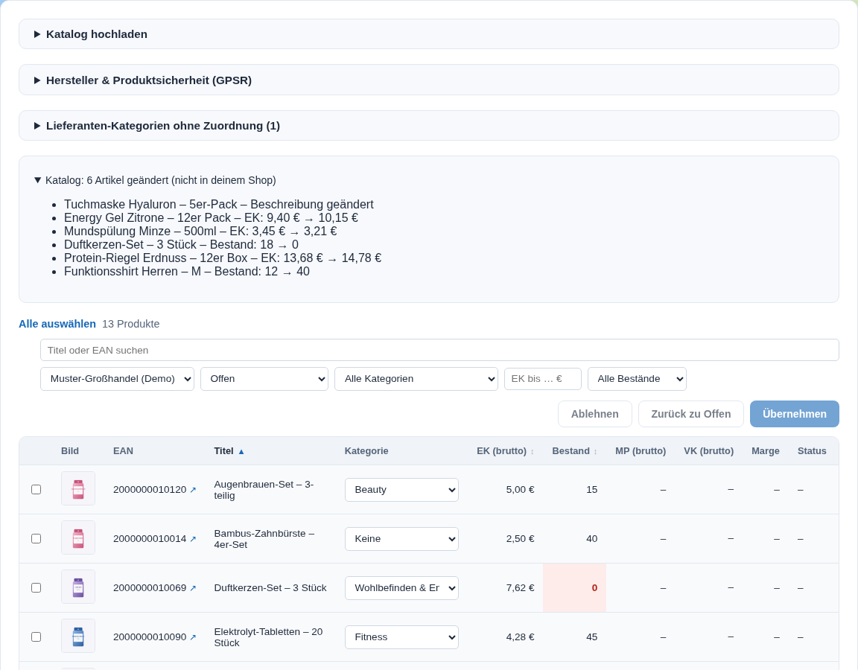Open external link for EAN 2000000010069

point(193,588)
